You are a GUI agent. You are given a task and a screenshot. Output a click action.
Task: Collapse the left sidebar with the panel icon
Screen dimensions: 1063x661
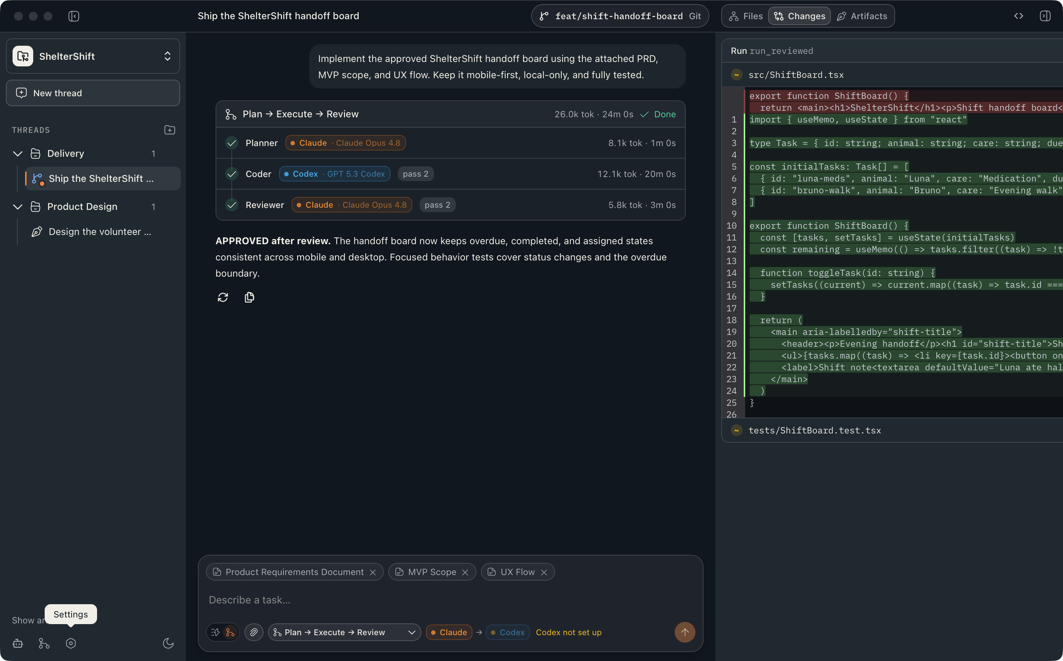pyautogui.click(x=73, y=16)
